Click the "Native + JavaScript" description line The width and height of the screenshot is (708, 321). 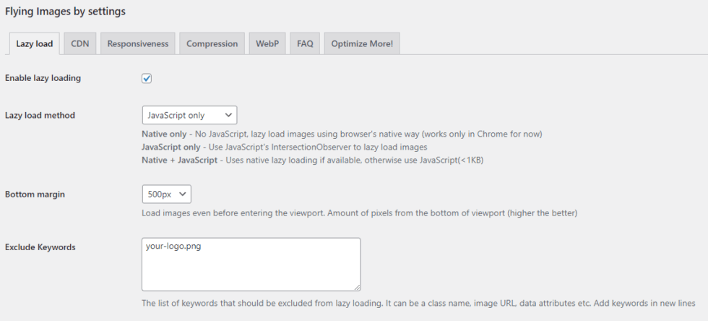(312, 160)
